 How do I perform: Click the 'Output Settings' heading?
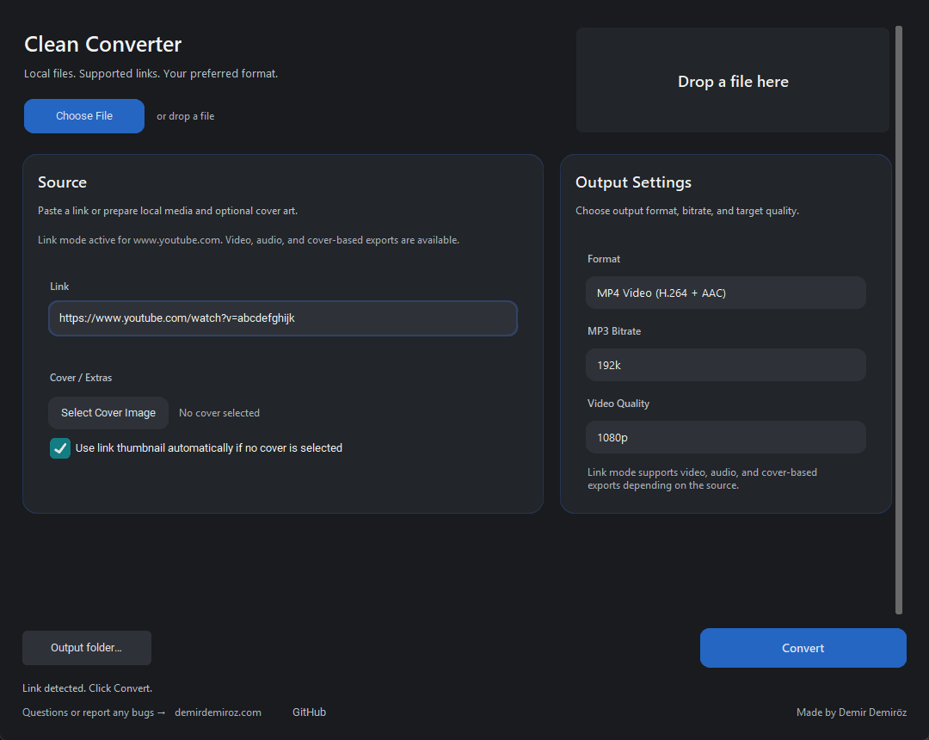(x=633, y=182)
